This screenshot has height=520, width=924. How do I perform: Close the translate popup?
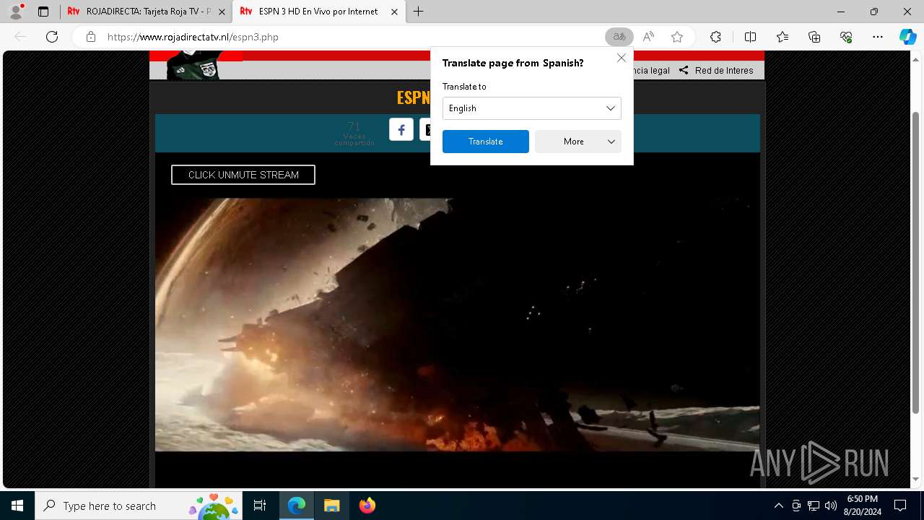coord(621,58)
